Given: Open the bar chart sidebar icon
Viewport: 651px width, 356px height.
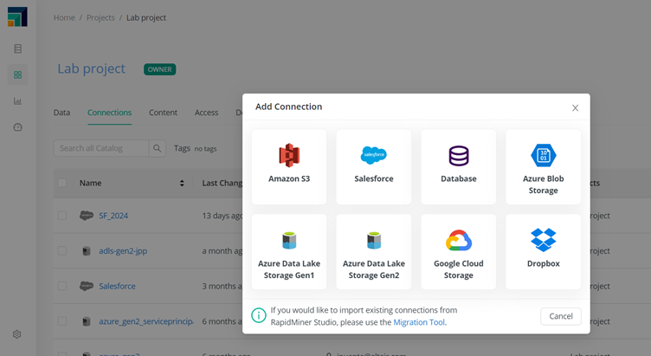Looking at the screenshot, I should pyautogui.click(x=17, y=101).
